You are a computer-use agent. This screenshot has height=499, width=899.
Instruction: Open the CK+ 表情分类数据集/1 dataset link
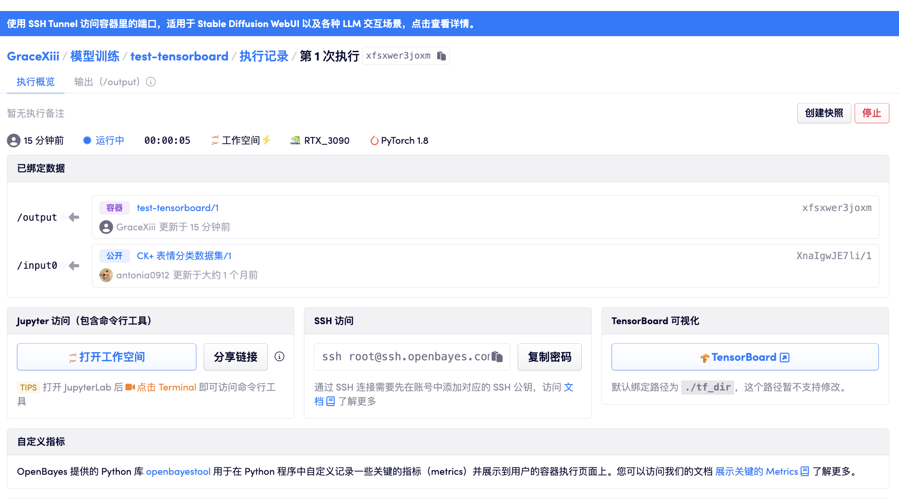tap(184, 256)
